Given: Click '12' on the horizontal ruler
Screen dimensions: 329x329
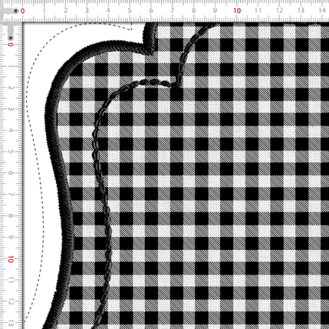Looking at the screenshot, I should point(280,11).
